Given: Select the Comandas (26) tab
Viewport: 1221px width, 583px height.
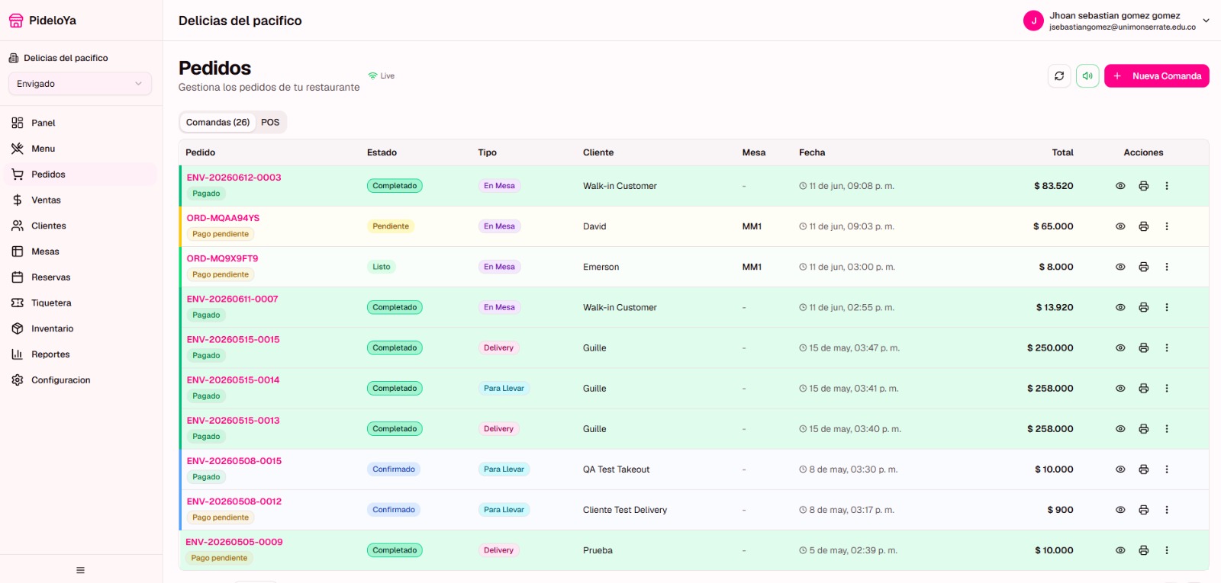Looking at the screenshot, I should [x=218, y=122].
